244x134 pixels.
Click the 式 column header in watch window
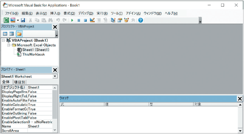(x=82, y=104)
